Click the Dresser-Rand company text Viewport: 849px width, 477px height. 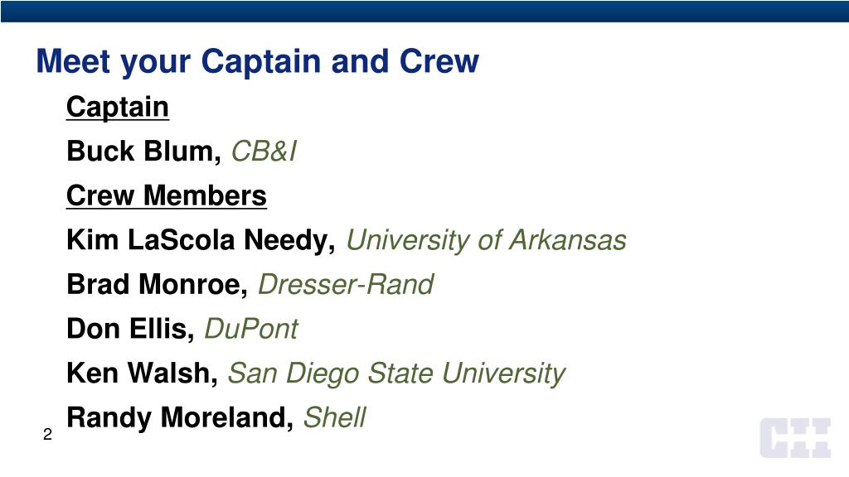346,285
